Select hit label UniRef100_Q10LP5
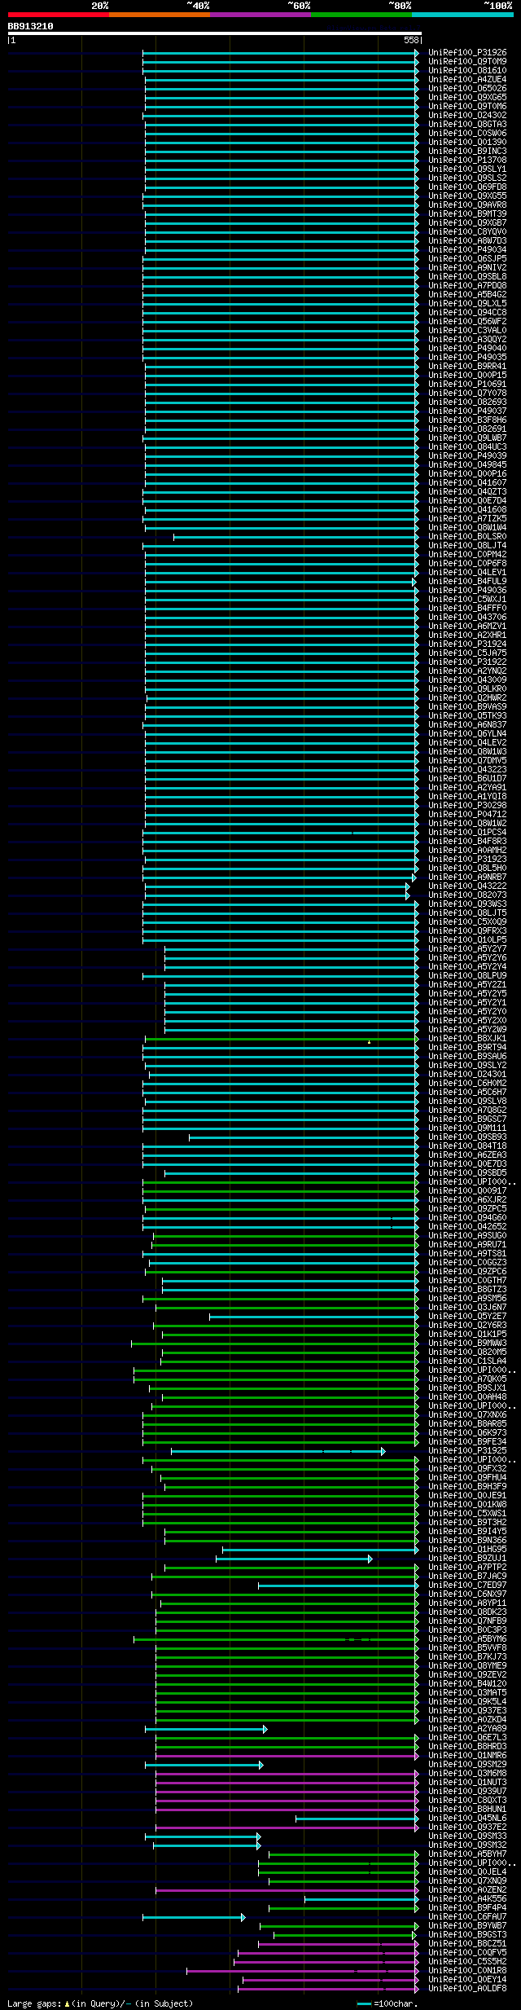The image size is (521, 2010). click(467, 939)
